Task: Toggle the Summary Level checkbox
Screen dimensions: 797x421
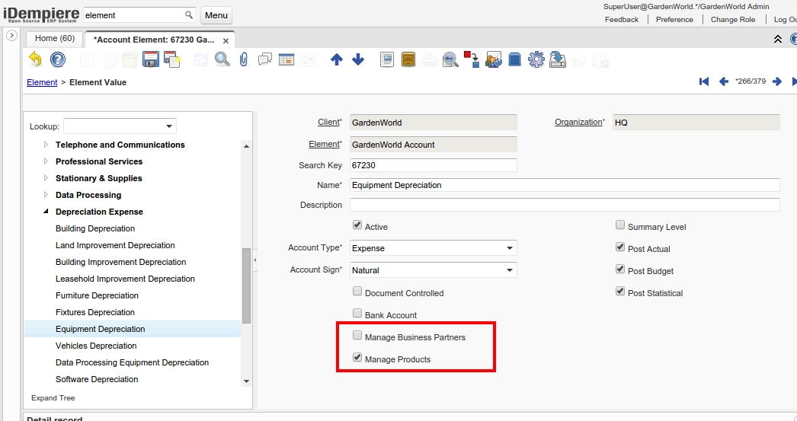Action: click(620, 225)
